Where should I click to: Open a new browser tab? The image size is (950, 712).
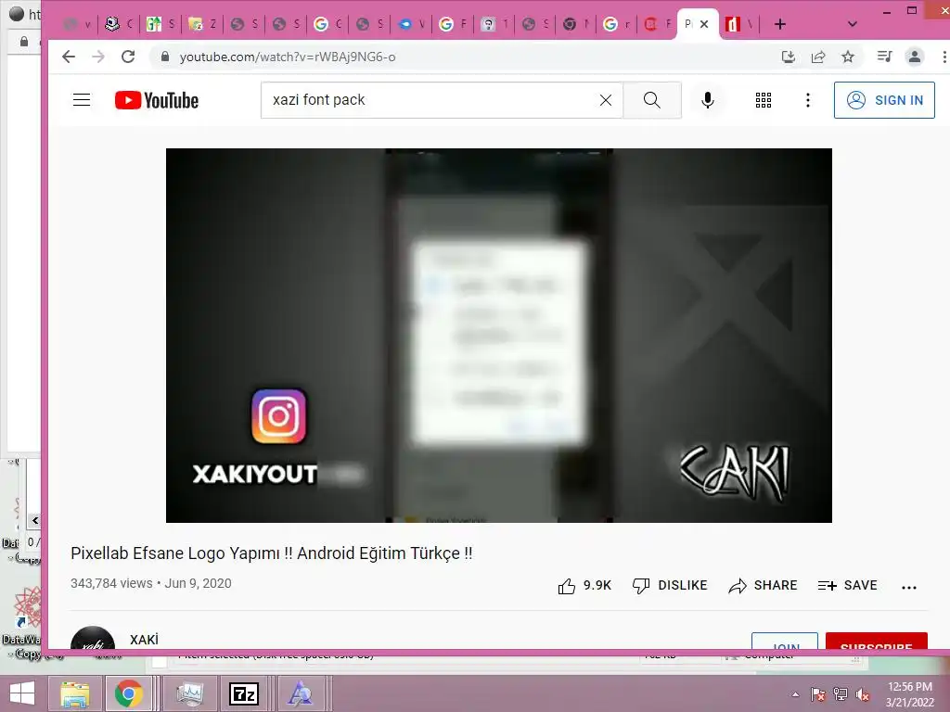coord(780,24)
